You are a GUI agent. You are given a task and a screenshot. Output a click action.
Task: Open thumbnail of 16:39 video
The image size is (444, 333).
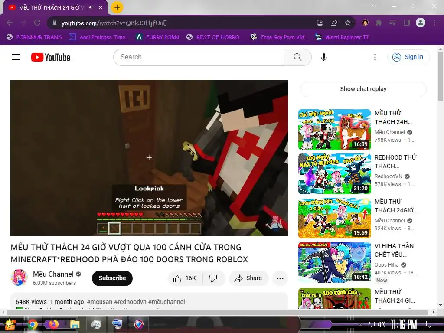tap(334, 130)
